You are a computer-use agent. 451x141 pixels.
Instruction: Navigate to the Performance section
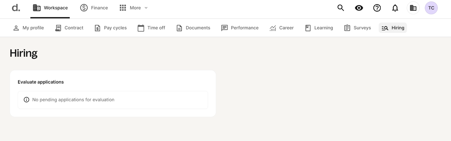240,28
